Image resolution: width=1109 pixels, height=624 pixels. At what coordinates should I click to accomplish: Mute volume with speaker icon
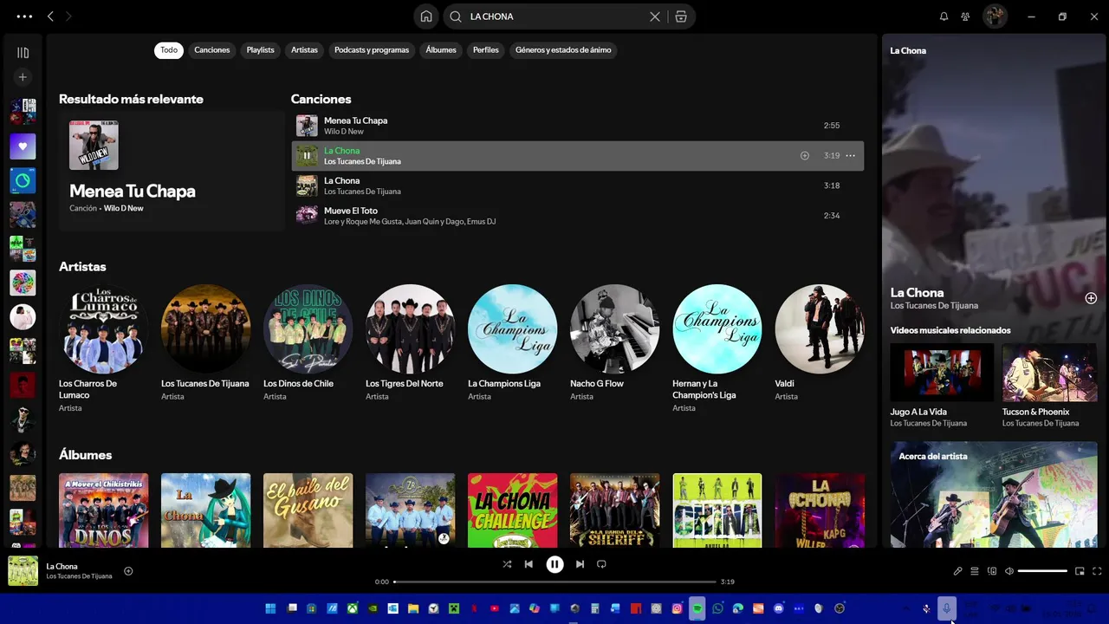[1009, 571]
